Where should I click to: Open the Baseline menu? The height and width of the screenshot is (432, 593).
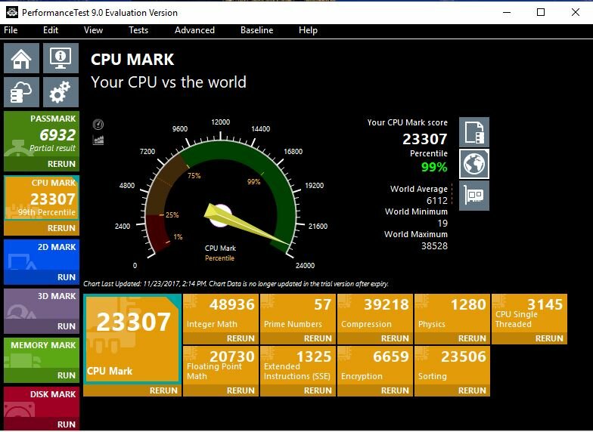coord(257,30)
